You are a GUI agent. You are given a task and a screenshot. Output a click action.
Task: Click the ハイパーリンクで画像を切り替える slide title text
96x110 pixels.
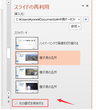click(59, 43)
